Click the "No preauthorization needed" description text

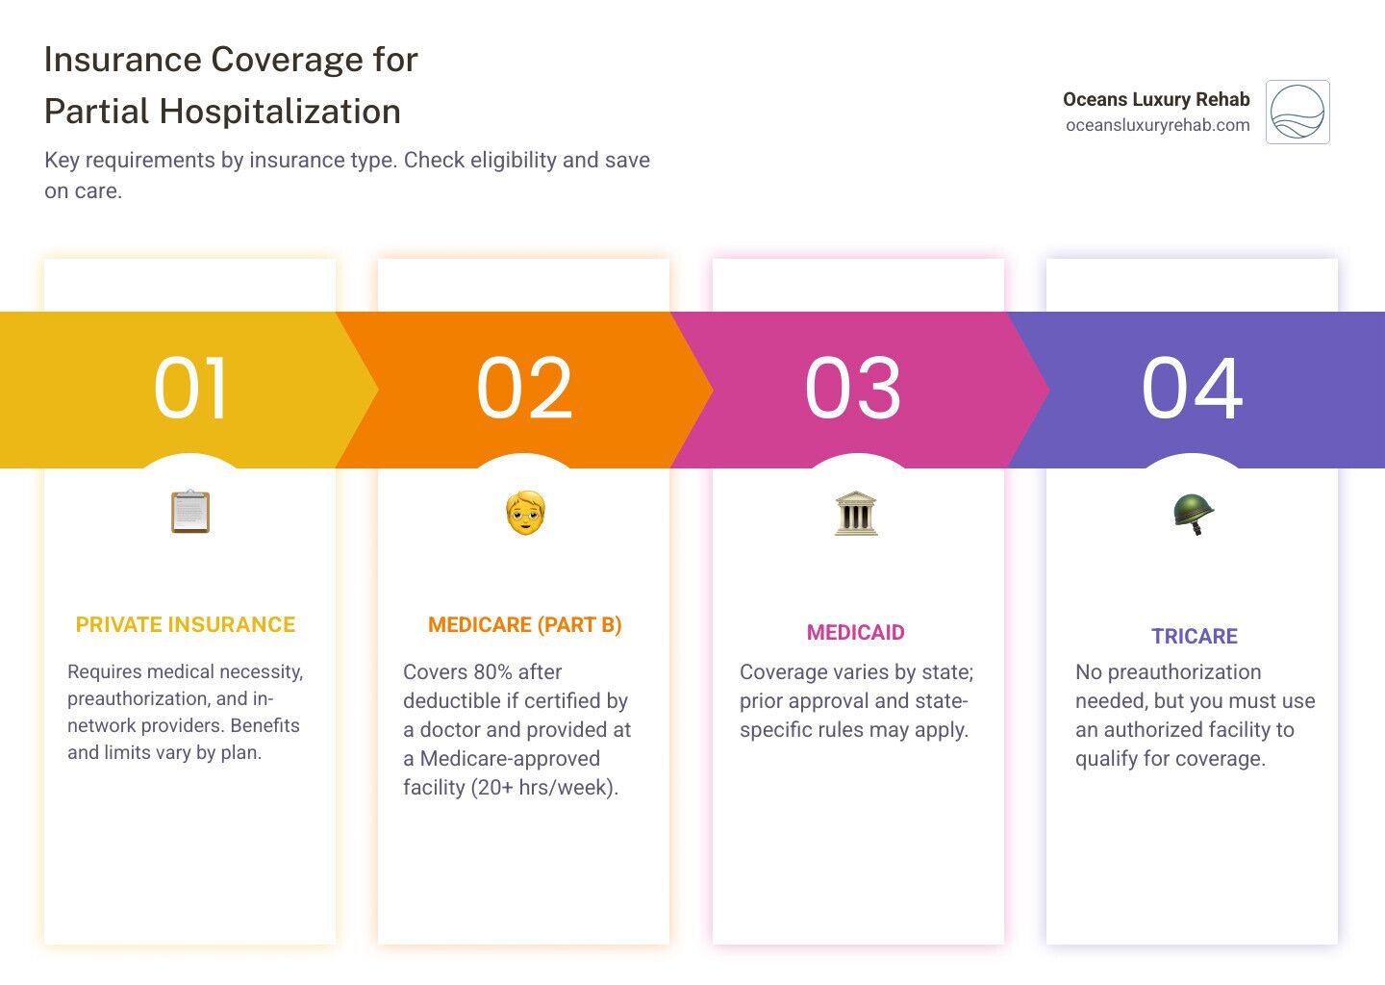coord(1194,715)
